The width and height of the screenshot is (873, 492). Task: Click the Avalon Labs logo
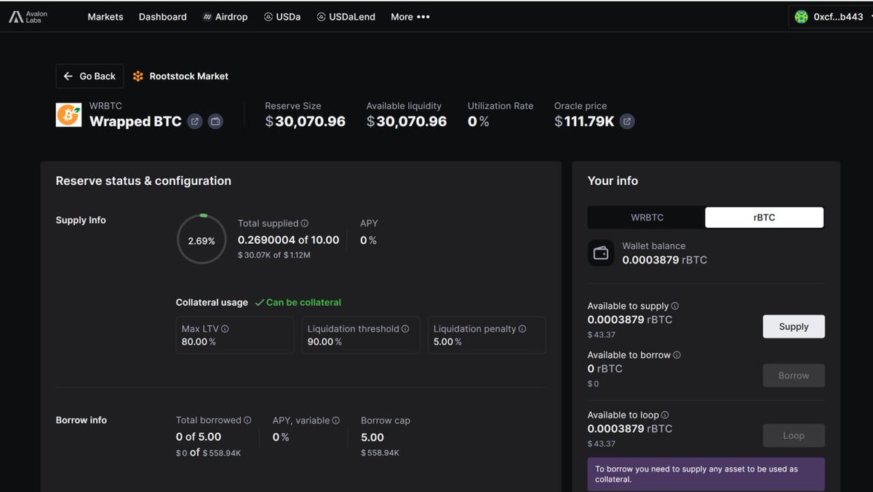tap(28, 17)
